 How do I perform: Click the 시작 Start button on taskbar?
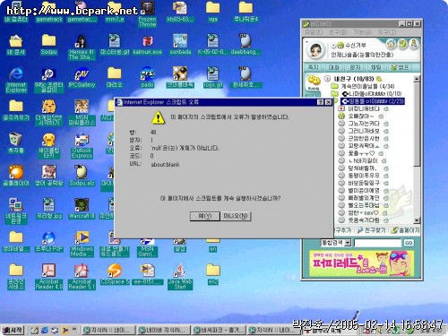click(13, 330)
